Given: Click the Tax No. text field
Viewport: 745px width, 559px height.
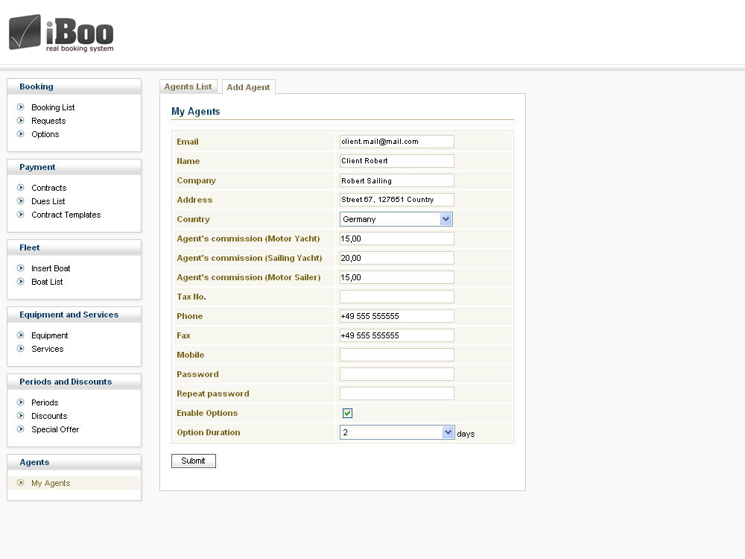Looking at the screenshot, I should pyautogui.click(x=396, y=297).
